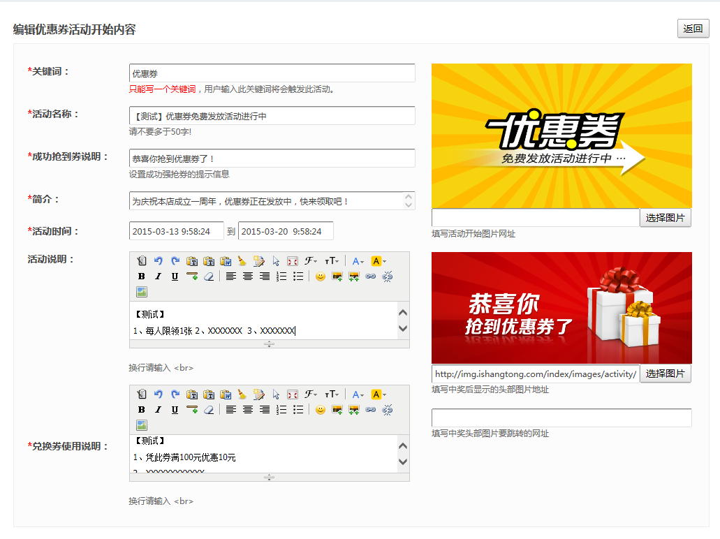The width and height of the screenshot is (720, 539).
Task: Click 选择图片 next to the activity start image field
Action: click(665, 218)
